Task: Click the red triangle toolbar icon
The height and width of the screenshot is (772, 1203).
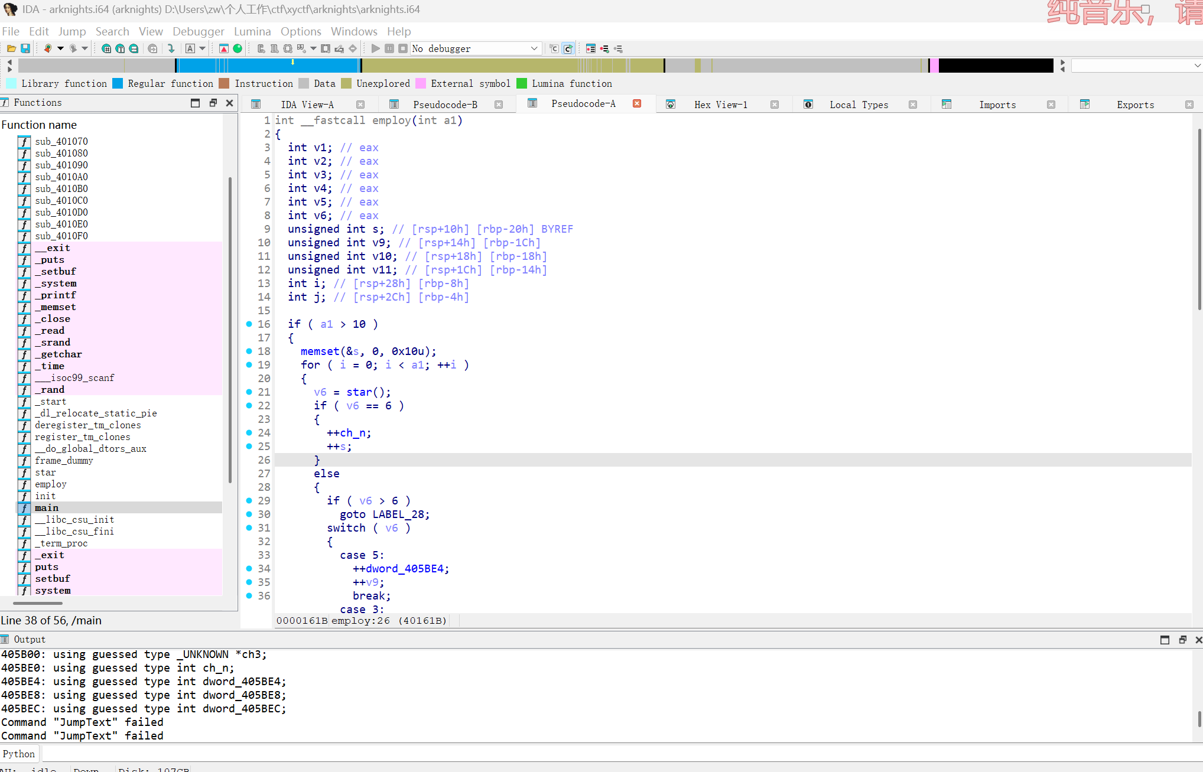Action: coord(223,48)
